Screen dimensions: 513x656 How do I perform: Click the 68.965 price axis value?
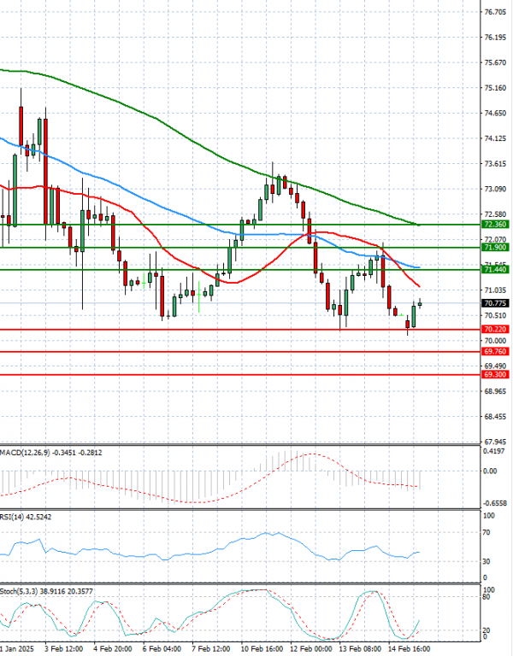pyautogui.click(x=495, y=391)
